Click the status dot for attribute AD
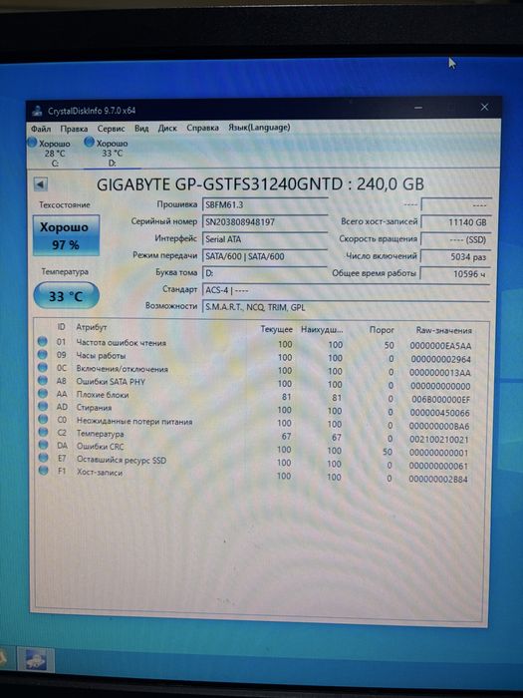Image resolution: width=523 pixels, height=698 pixels. (43, 407)
